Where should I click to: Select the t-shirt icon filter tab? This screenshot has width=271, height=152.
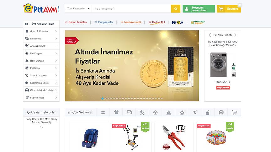(116, 113)
